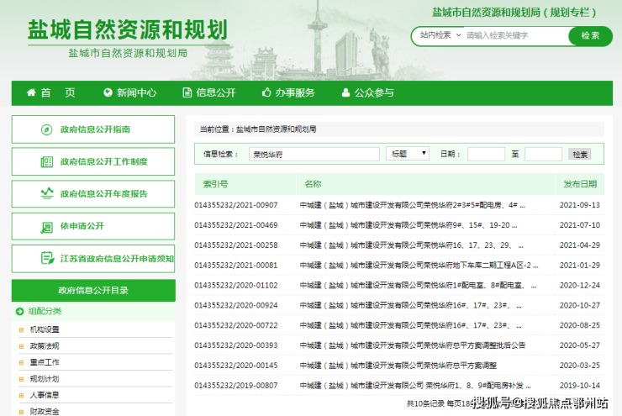Collapse the 组配分类 category section
This screenshot has height=416, width=622.
19,311
